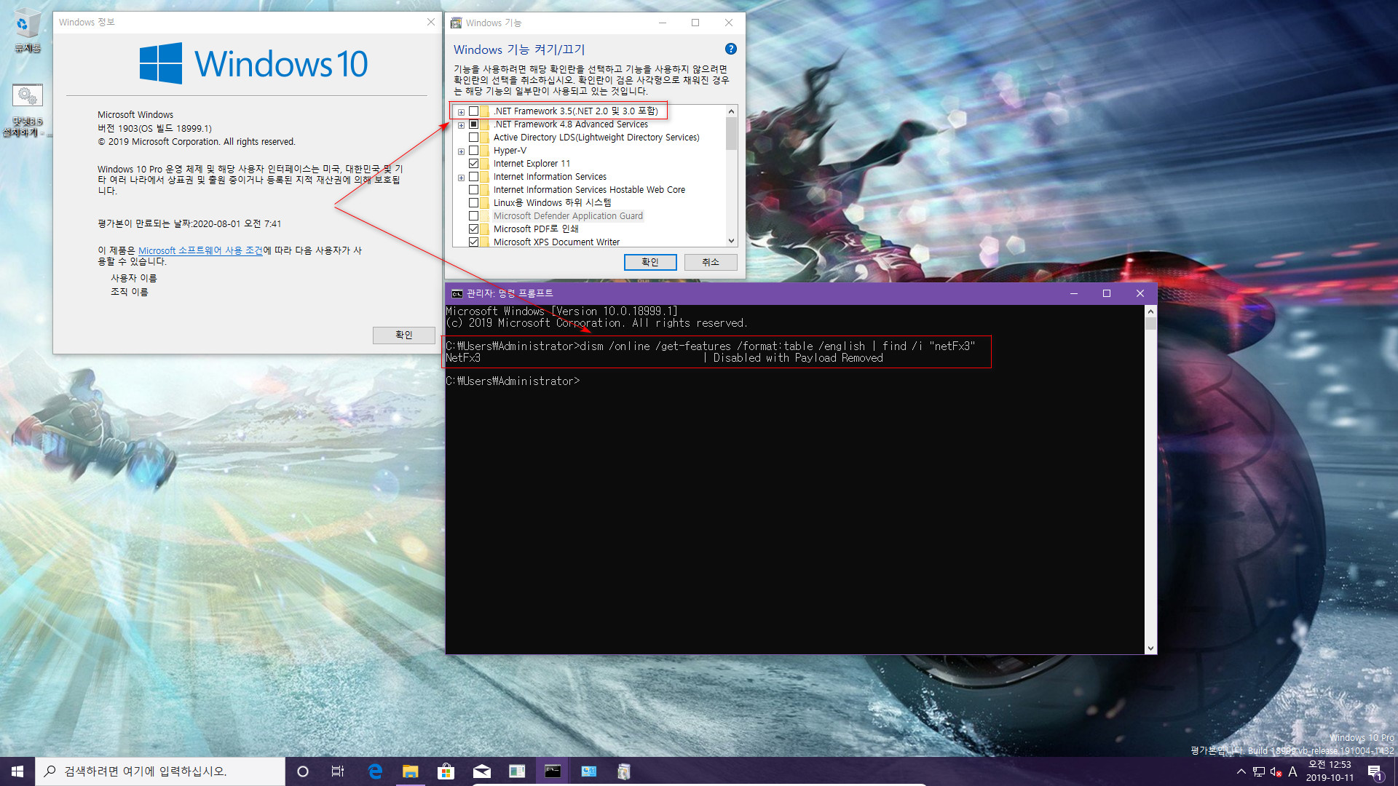Show hidden system tray icons
Screen dimensions: 1398x786
coord(1241,771)
